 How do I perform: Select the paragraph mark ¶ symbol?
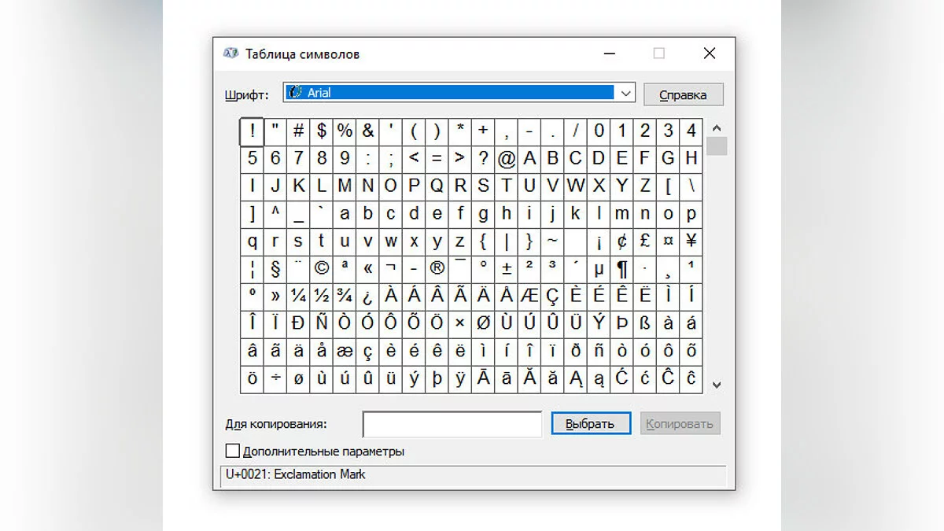pyautogui.click(x=622, y=268)
